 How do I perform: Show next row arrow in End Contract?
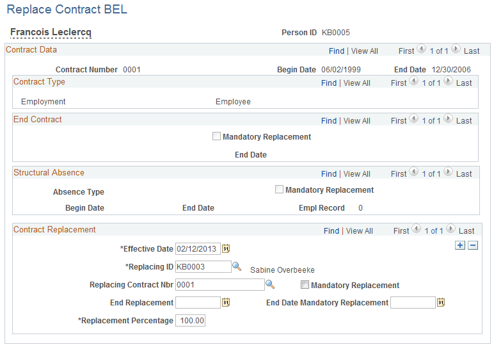point(448,119)
